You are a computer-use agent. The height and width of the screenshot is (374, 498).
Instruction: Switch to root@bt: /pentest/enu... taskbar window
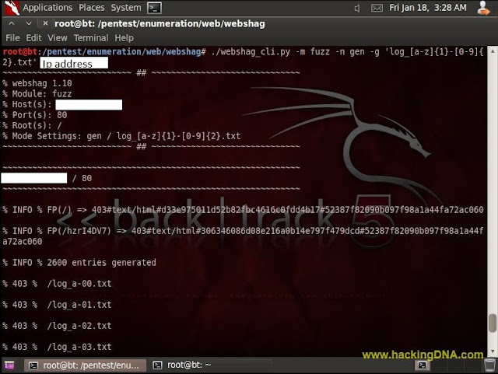pos(85,365)
